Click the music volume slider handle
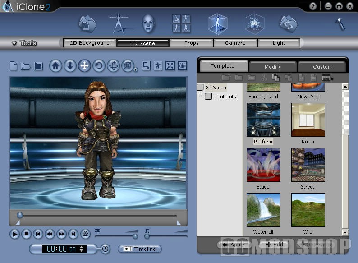 pyautogui.click(x=147, y=236)
